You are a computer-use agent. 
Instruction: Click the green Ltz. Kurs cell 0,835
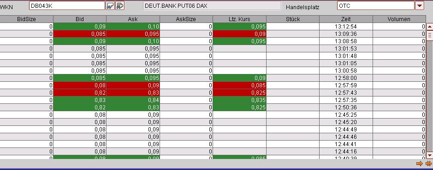[239, 100]
